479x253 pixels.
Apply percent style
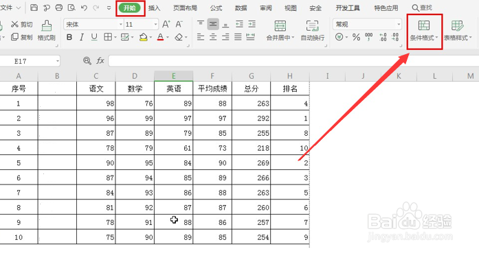click(x=356, y=37)
